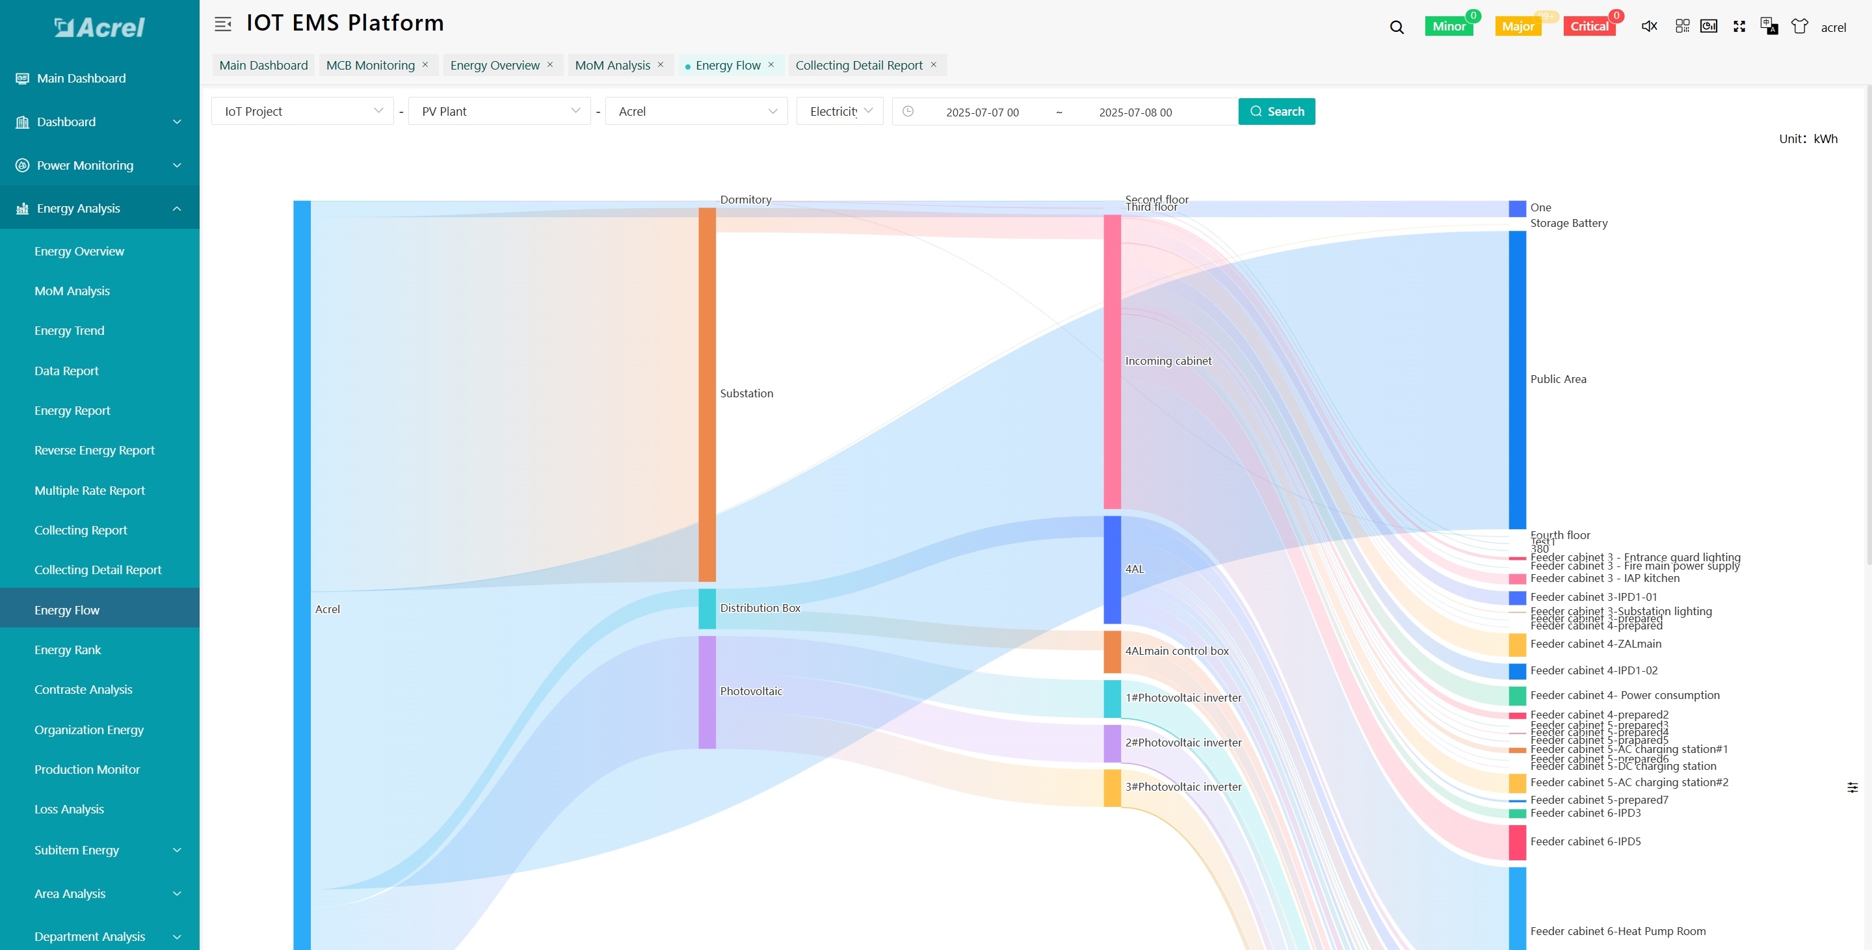Open Critical alarms badge
Image resolution: width=1872 pixels, height=950 pixels.
point(1589,26)
